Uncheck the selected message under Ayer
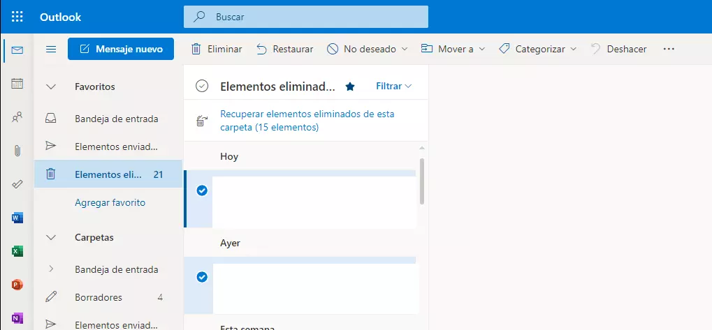Viewport: 712px width, 330px height. [202, 277]
